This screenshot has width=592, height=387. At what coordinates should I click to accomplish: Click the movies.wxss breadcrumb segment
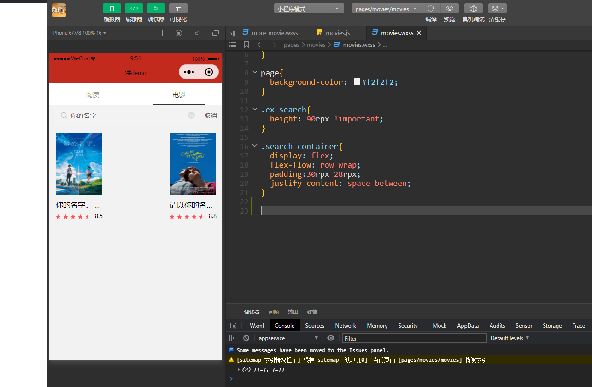359,45
